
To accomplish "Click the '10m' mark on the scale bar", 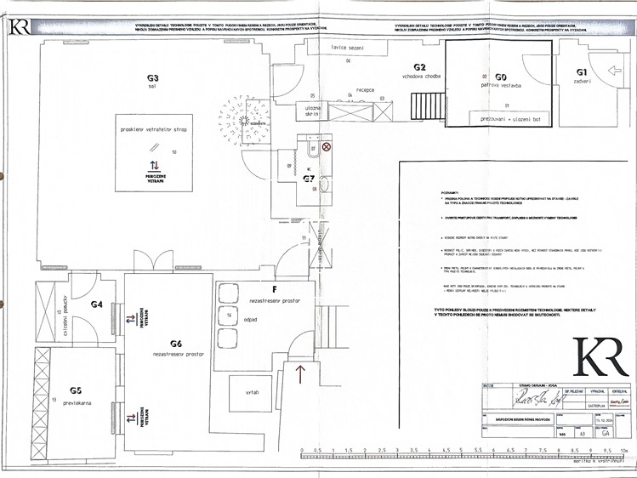I will pyautogui.click(x=624, y=451).
